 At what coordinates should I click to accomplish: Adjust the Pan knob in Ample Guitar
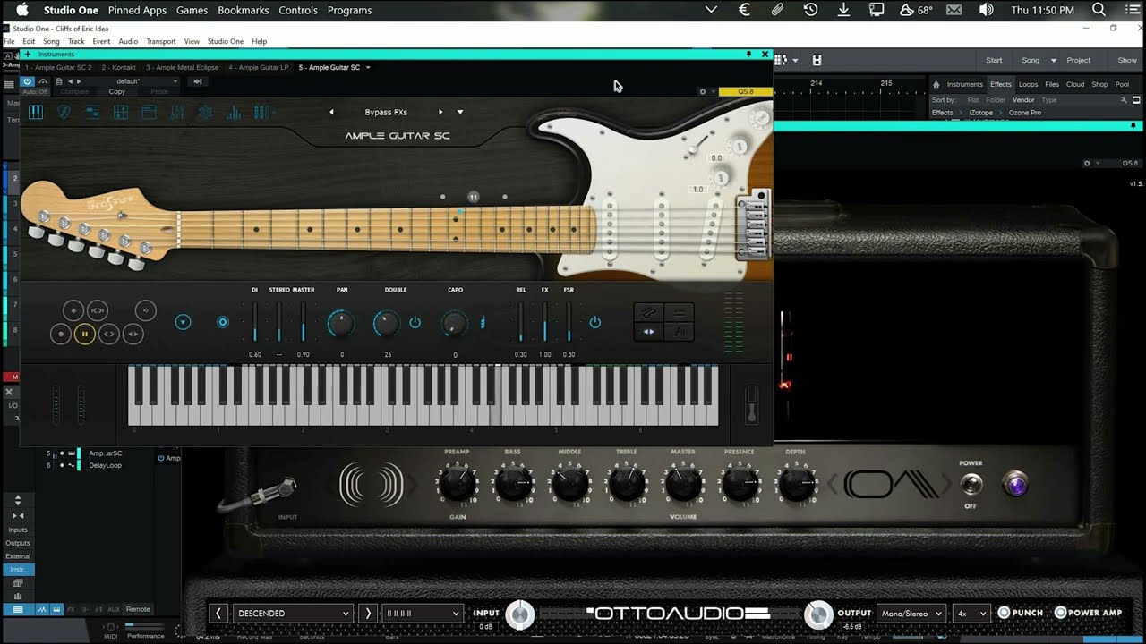(341, 324)
